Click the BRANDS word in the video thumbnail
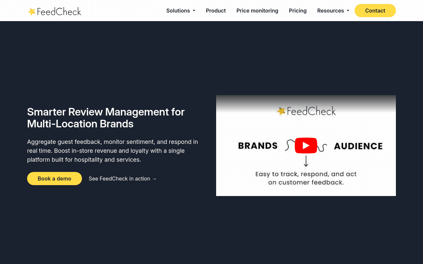423x264 pixels. pyautogui.click(x=258, y=146)
